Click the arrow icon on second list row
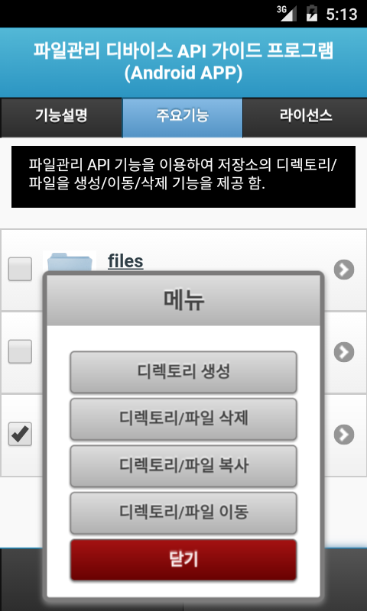 pos(344,352)
